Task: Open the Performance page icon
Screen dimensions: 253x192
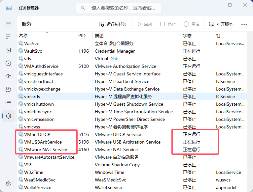Action: click(8, 50)
